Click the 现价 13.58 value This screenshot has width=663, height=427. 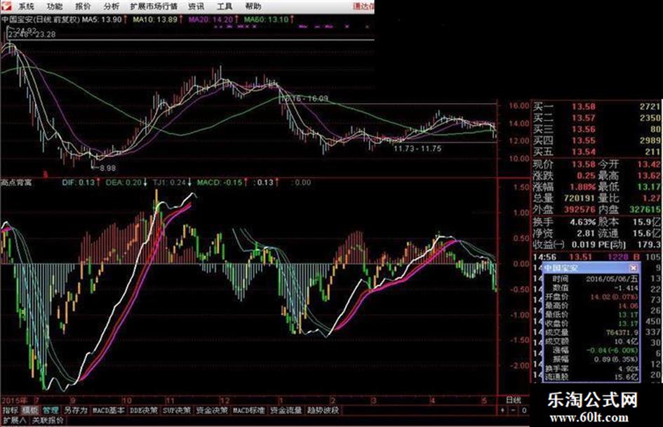584,165
